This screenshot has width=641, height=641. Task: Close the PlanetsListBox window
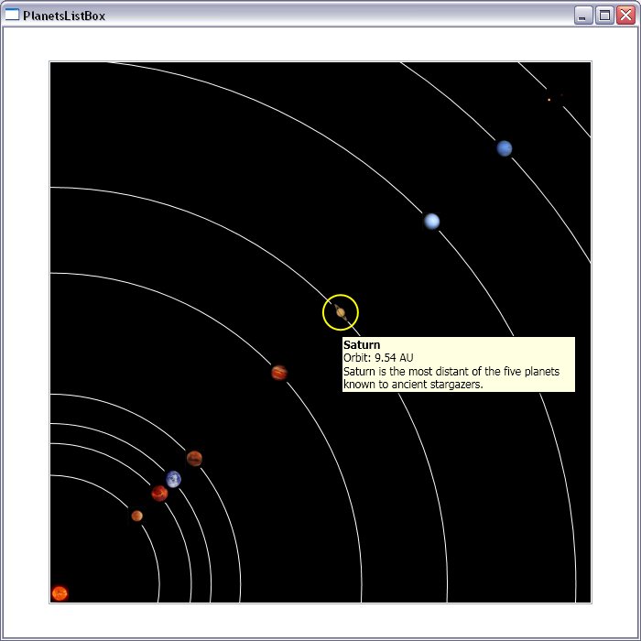pyautogui.click(x=625, y=15)
